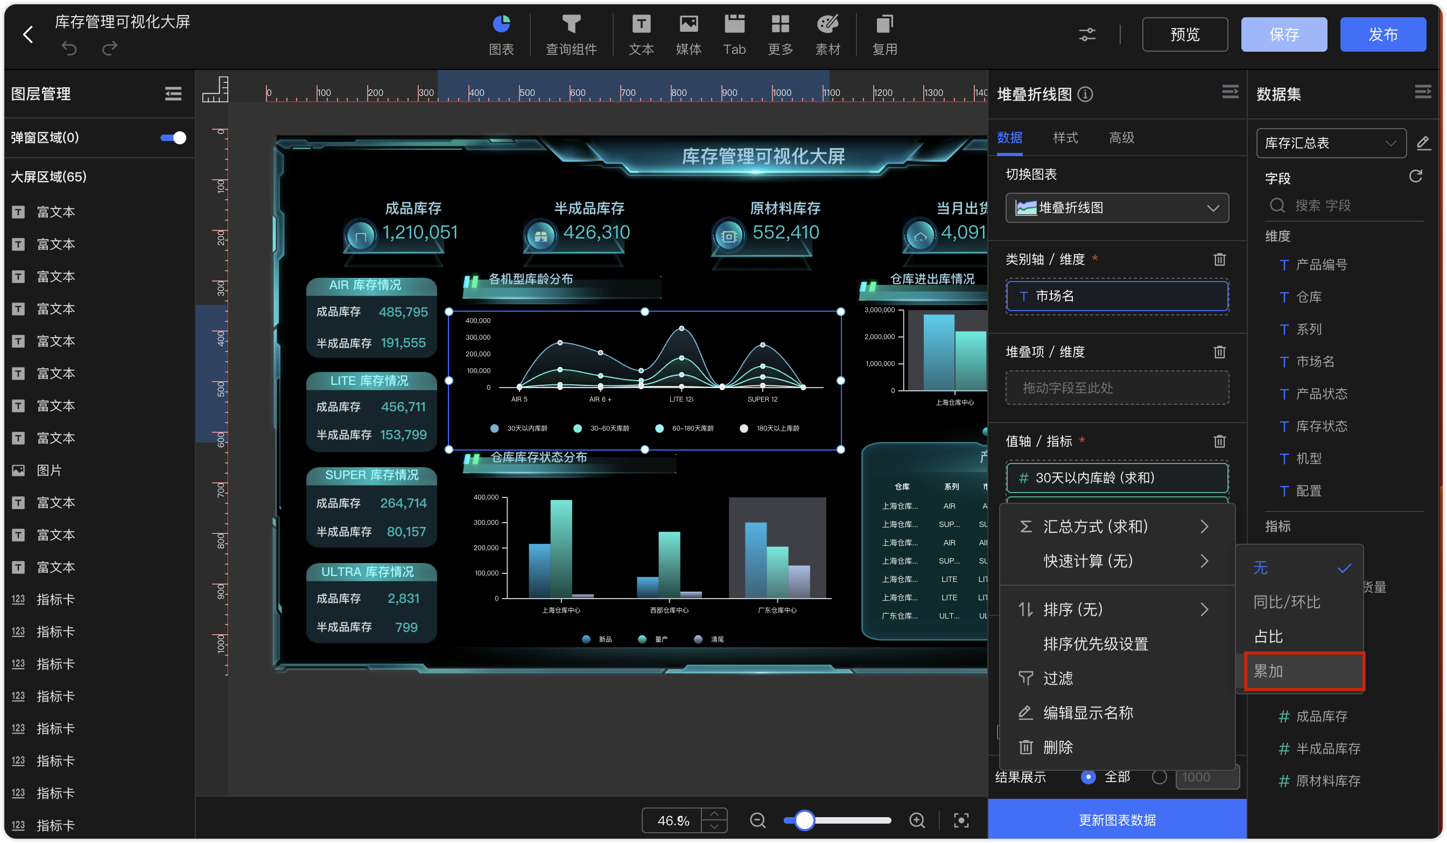Expand 汇总方式 (求和) submenu
The image size is (1447, 843).
1117,526
